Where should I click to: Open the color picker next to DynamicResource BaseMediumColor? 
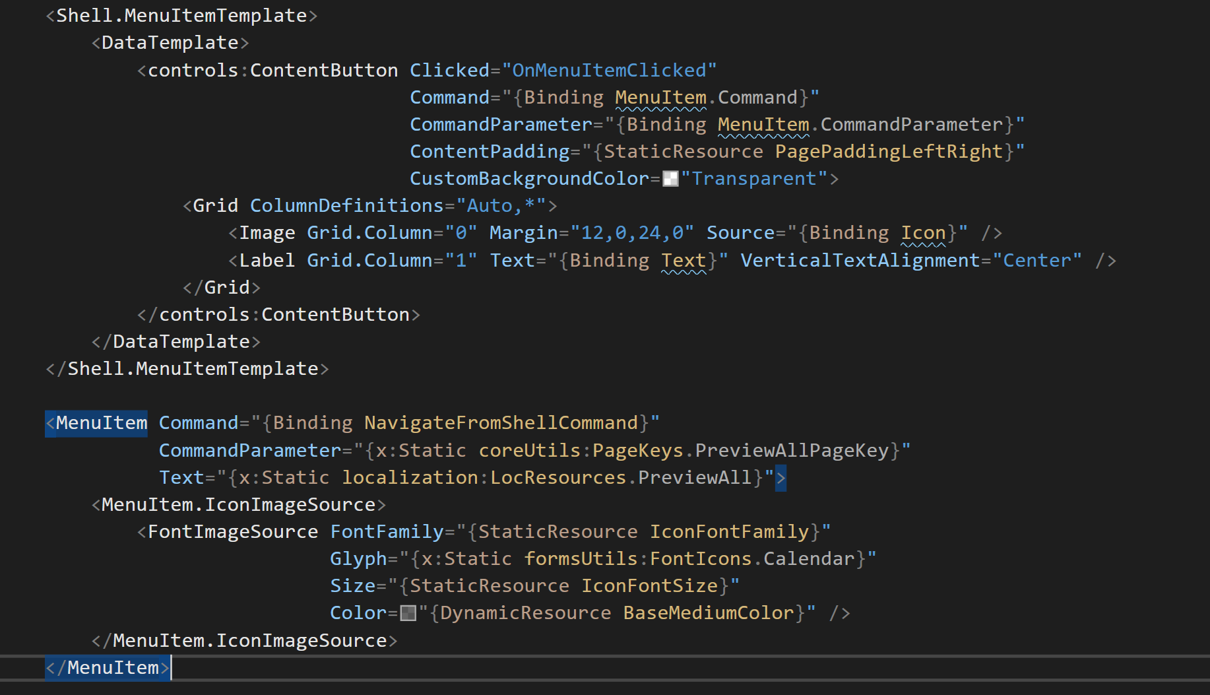click(x=409, y=612)
